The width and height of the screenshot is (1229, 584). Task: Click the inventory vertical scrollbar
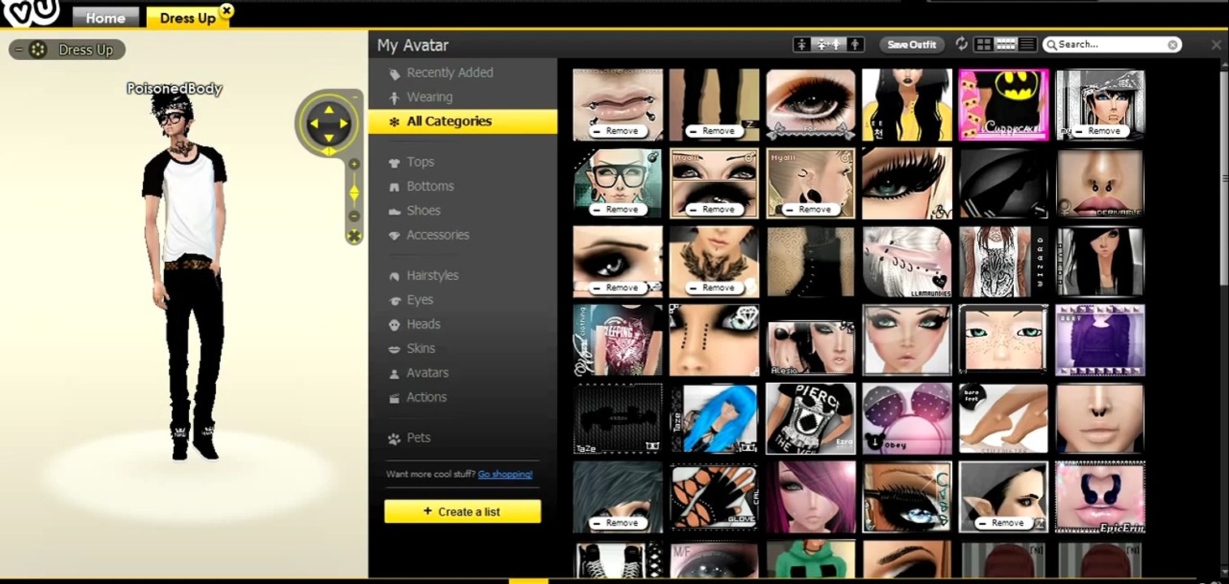[1223, 178]
